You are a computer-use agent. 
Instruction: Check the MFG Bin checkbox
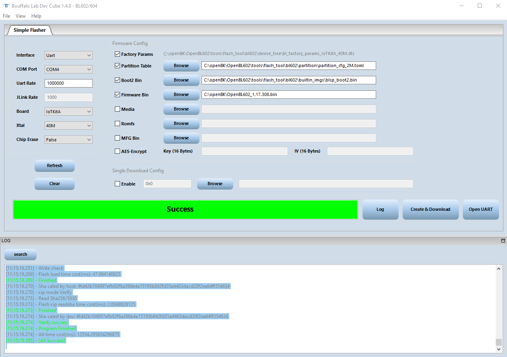tap(117, 138)
